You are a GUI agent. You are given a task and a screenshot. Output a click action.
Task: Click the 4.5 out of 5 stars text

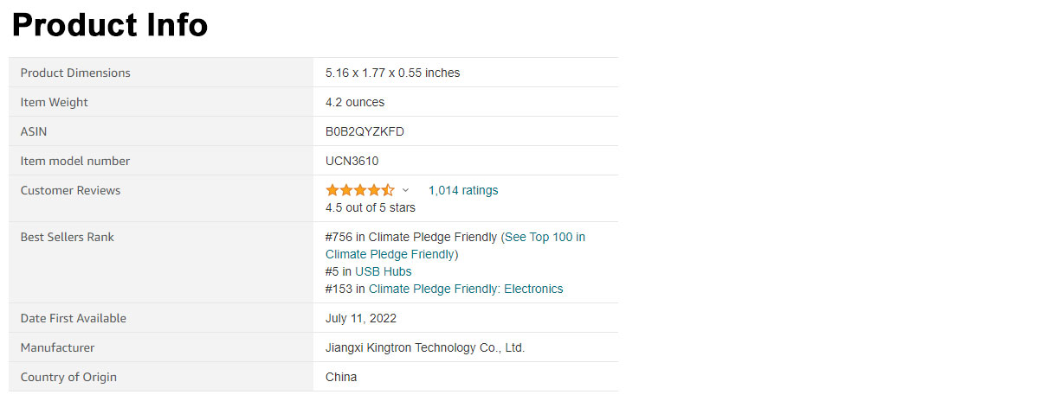point(371,207)
